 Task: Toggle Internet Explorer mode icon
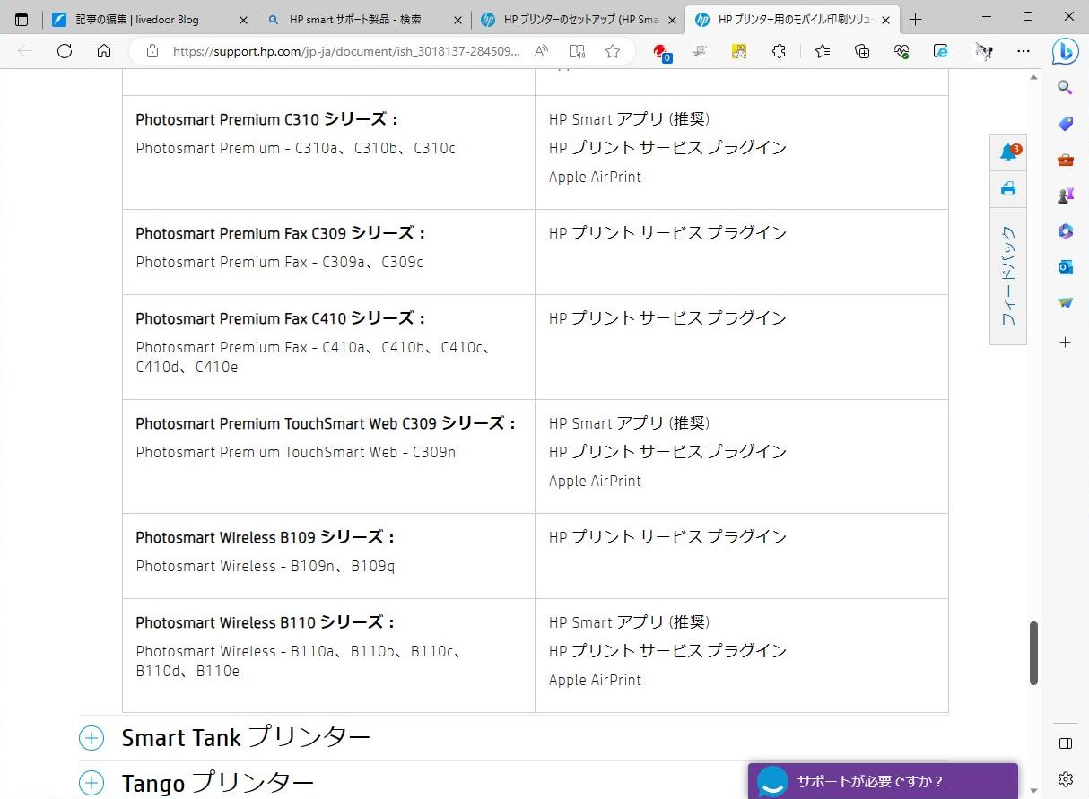tap(941, 51)
